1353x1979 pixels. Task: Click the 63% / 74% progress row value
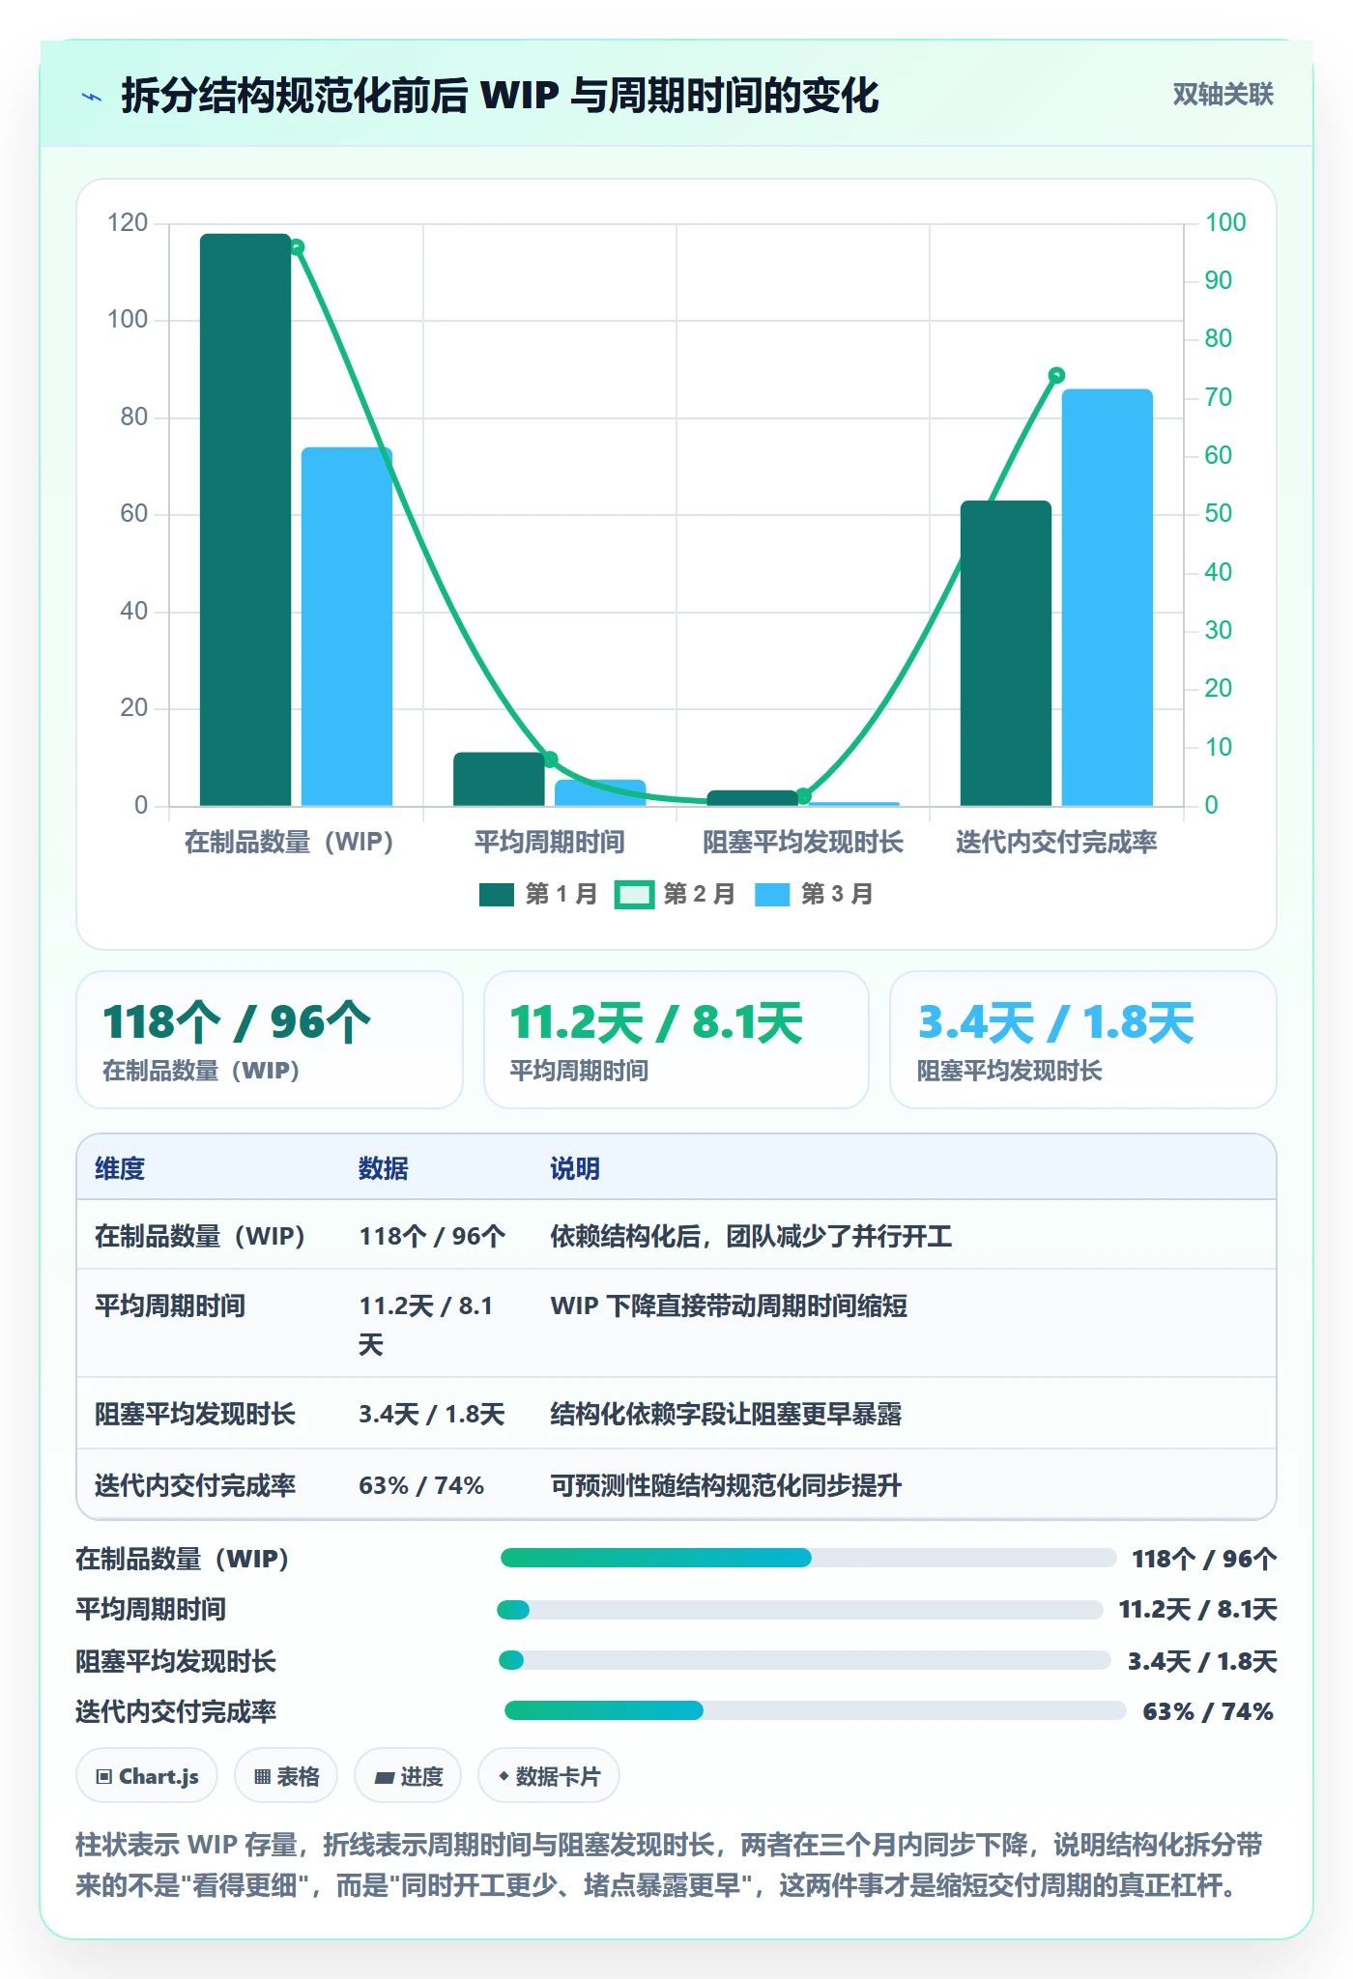click(1208, 1711)
